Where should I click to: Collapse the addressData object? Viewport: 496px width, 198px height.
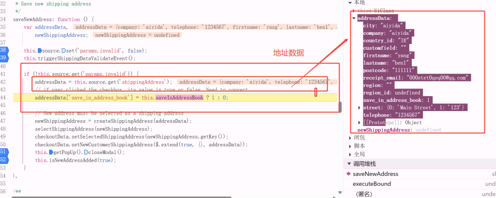click(354, 18)
